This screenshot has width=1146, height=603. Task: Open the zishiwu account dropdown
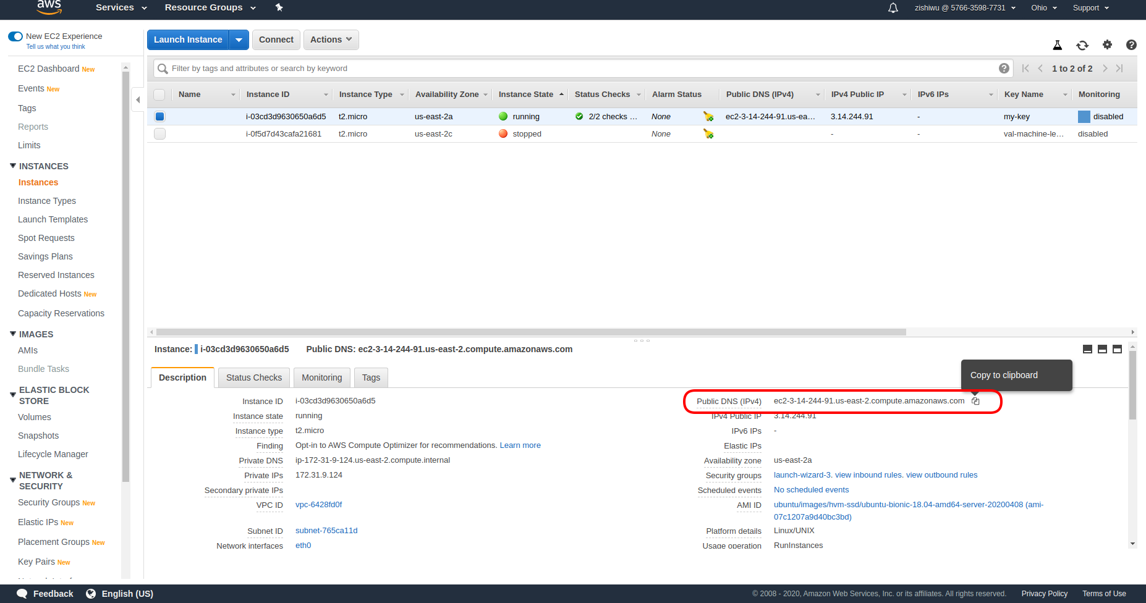pos(965,8)
